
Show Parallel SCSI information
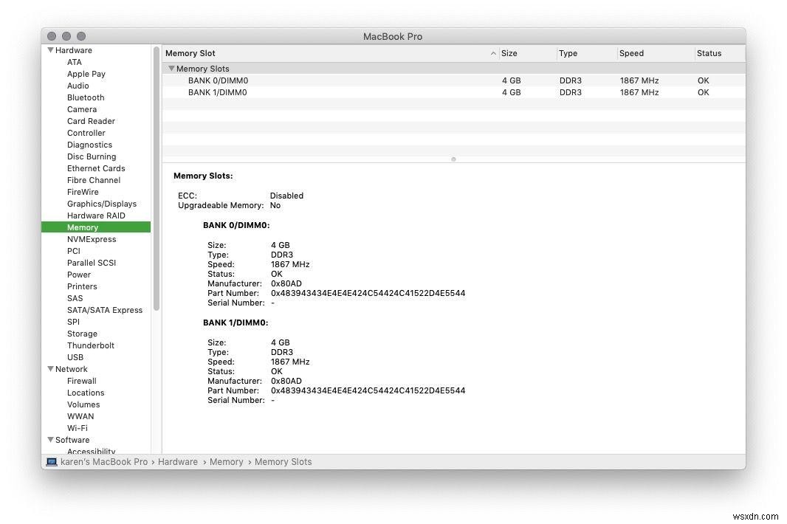(x=92, y=263)
